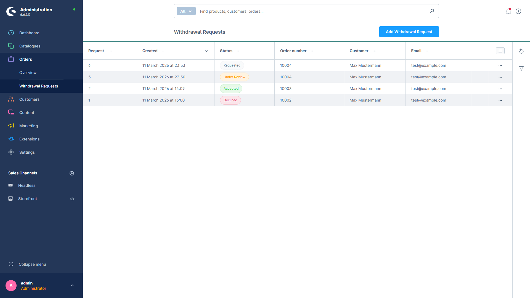Click the search magnifier icon

(432, 11)
